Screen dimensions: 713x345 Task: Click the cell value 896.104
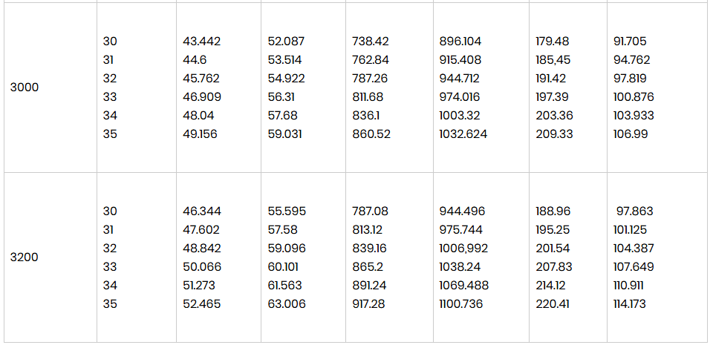coord(460,42)
